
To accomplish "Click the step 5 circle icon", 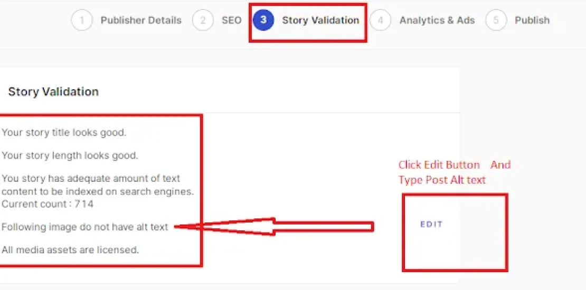I will pyautogui.click(x=496, y=21).
